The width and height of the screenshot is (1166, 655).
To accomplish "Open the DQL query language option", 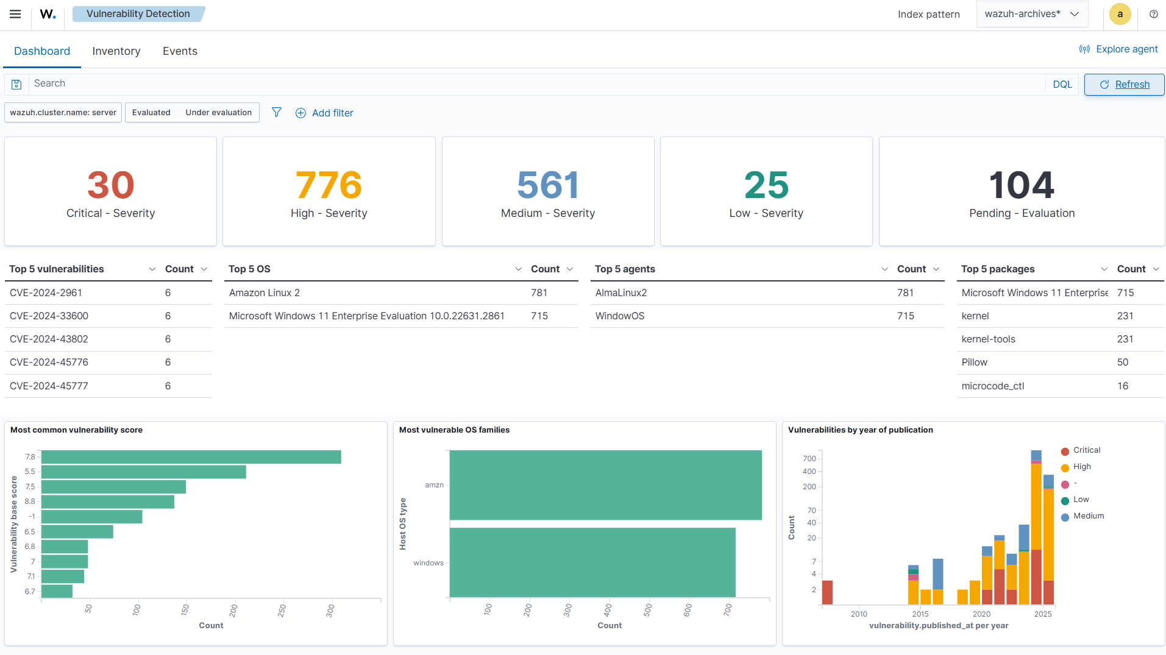I will click(1062, 84).
